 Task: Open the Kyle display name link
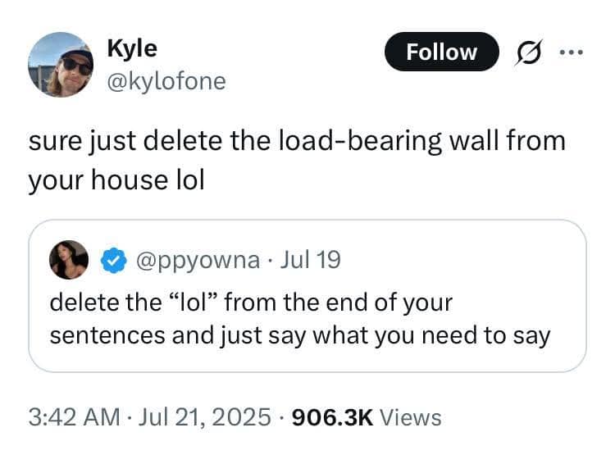[x=132, y=48]
